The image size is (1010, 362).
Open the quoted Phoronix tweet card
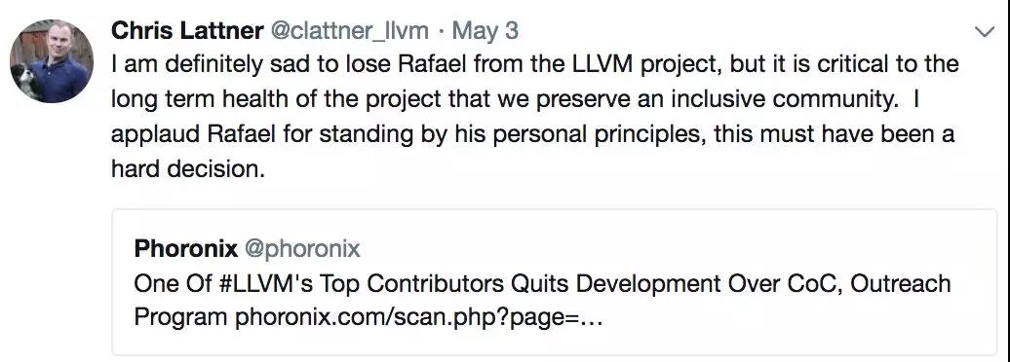click(x=554, y=282)
